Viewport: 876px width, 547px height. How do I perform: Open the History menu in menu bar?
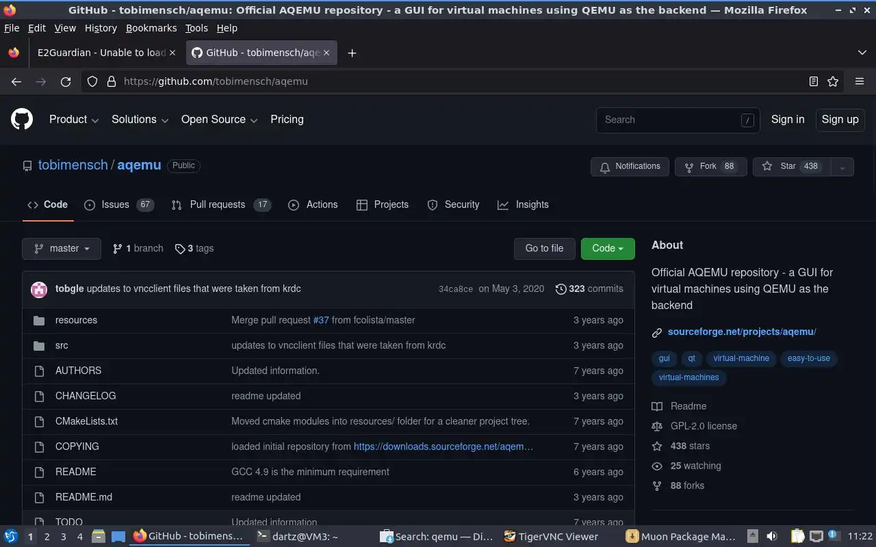101,28
